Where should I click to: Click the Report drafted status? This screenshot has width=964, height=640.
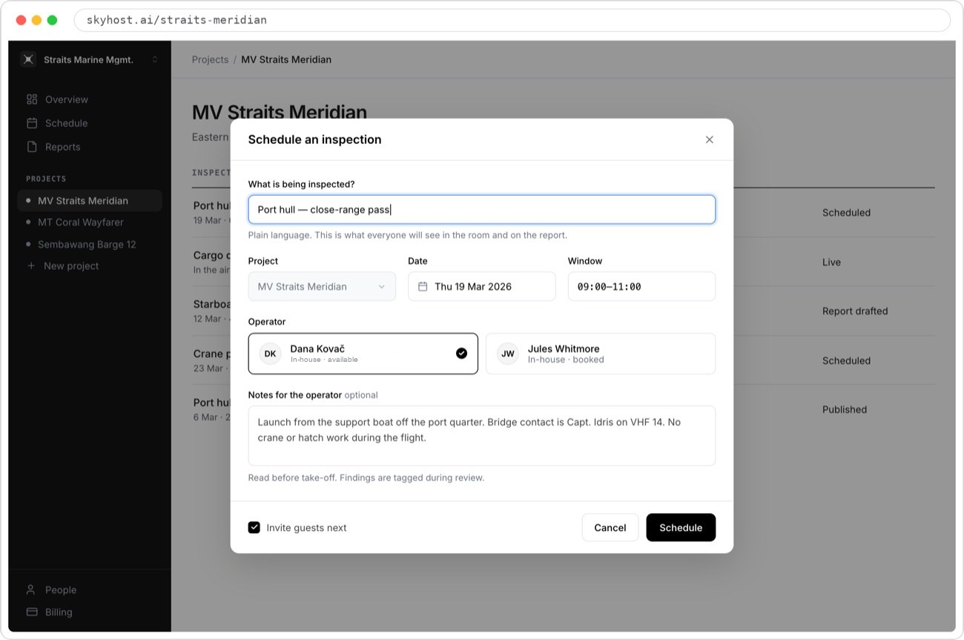pyautogui.click(x=855, y=311)
